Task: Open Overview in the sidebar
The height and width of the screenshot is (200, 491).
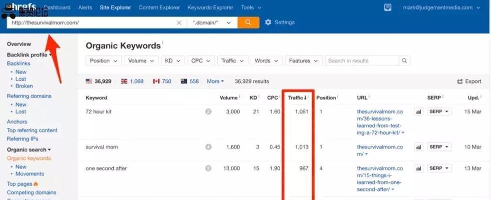Action: 19,44
